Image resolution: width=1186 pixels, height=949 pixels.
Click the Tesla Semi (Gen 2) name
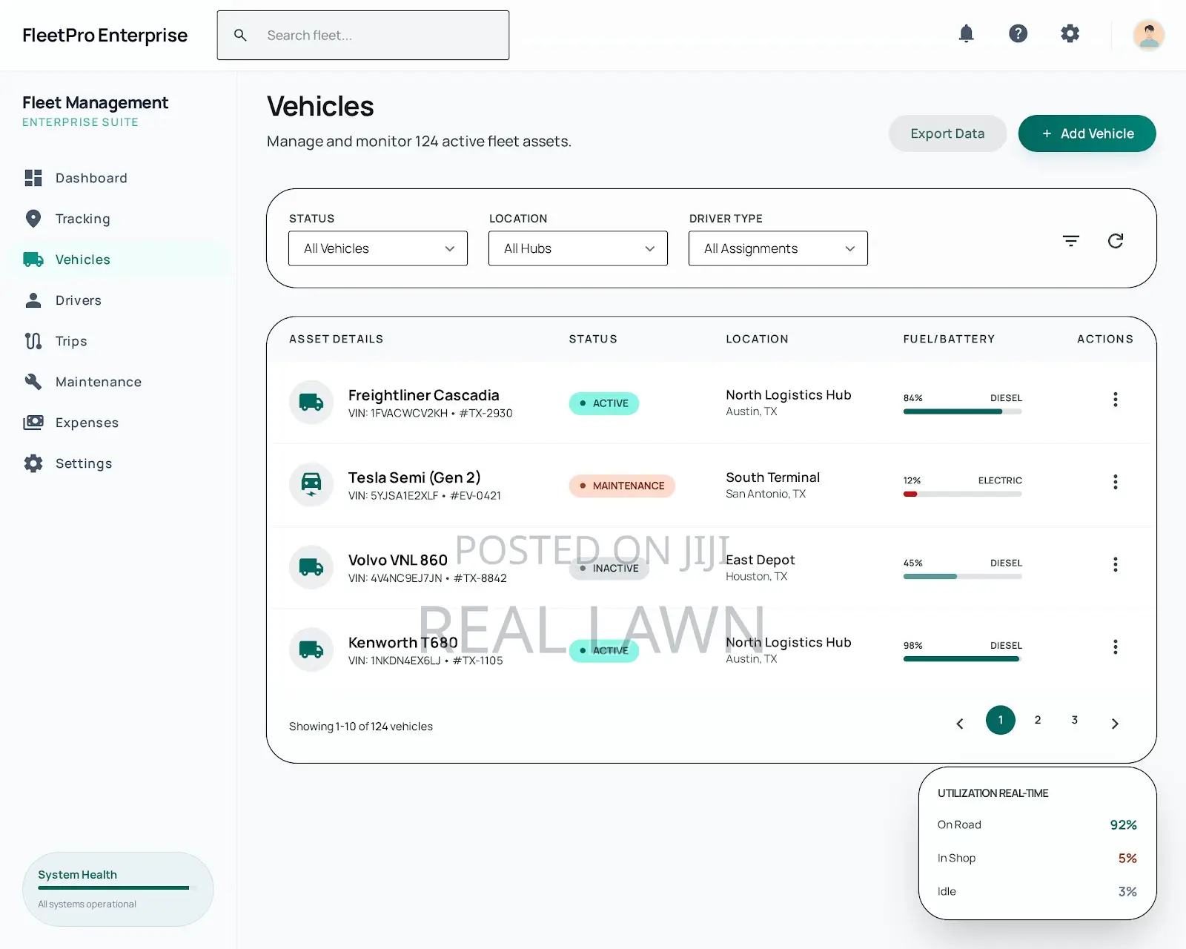[x=414, y=477]
